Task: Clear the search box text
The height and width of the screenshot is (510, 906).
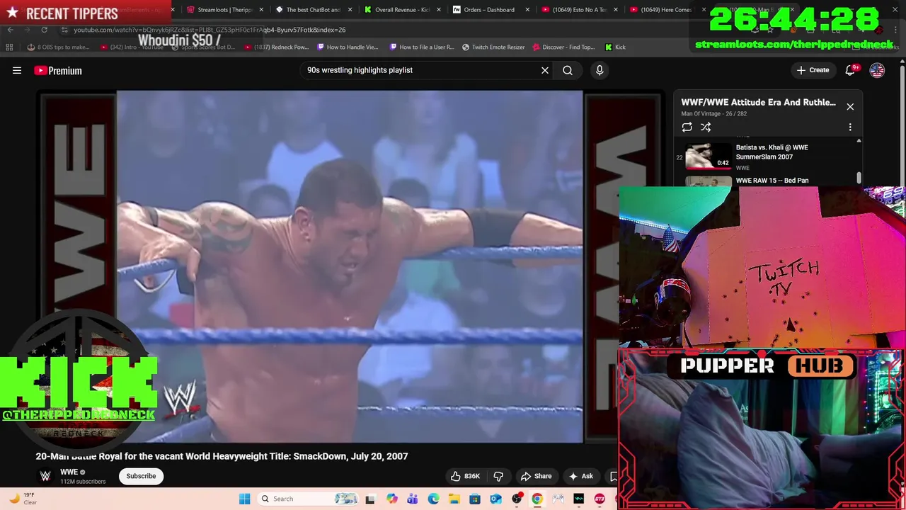Action: point(545,70)
